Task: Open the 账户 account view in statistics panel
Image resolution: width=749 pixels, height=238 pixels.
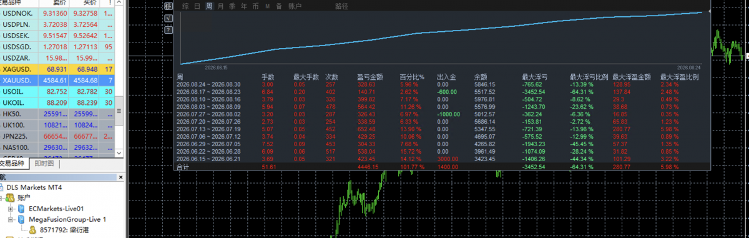Action: point(295,6)
